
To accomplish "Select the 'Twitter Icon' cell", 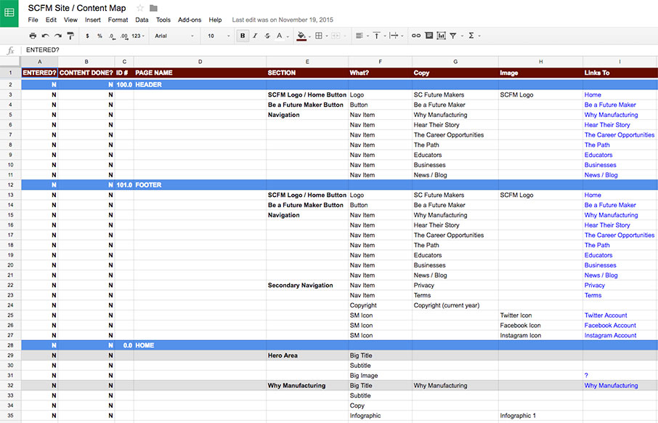I will 540,315.
